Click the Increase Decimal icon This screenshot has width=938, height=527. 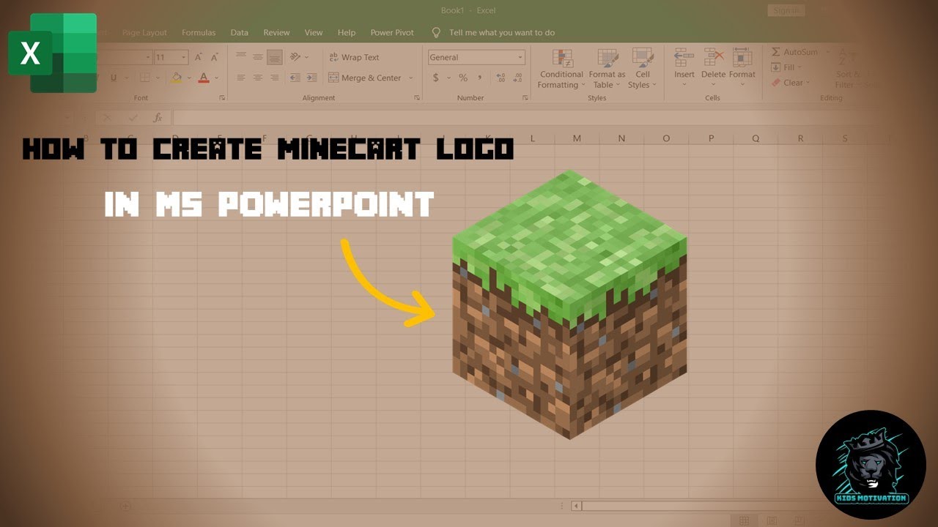point(501,78)
